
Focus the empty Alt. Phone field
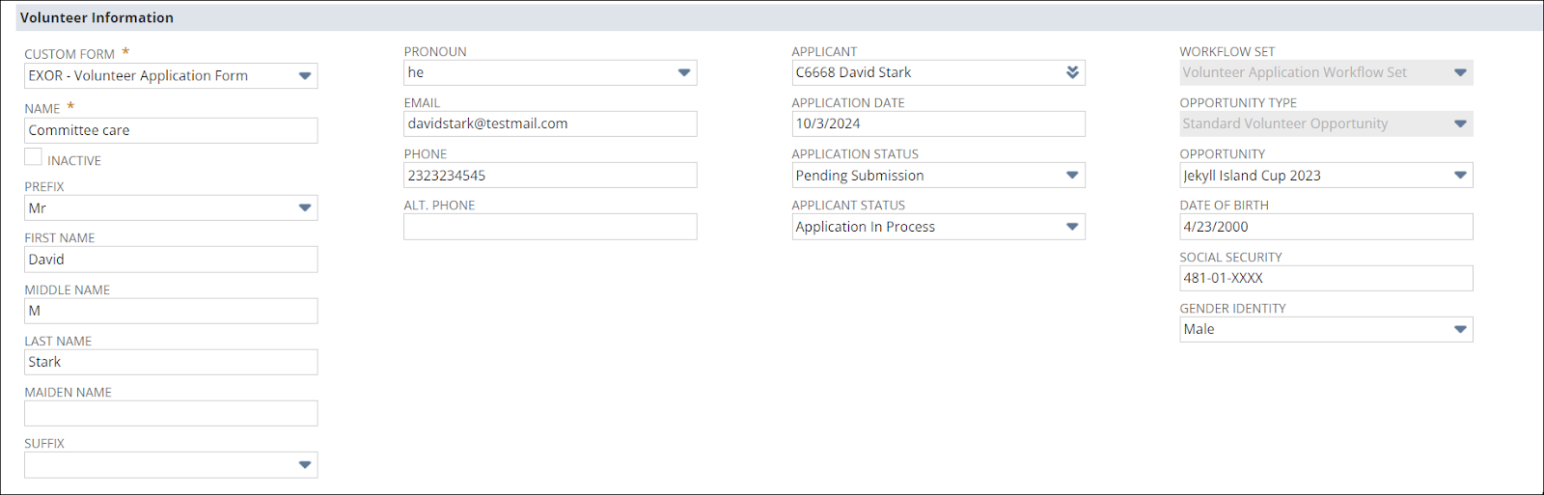click(550, 227)
